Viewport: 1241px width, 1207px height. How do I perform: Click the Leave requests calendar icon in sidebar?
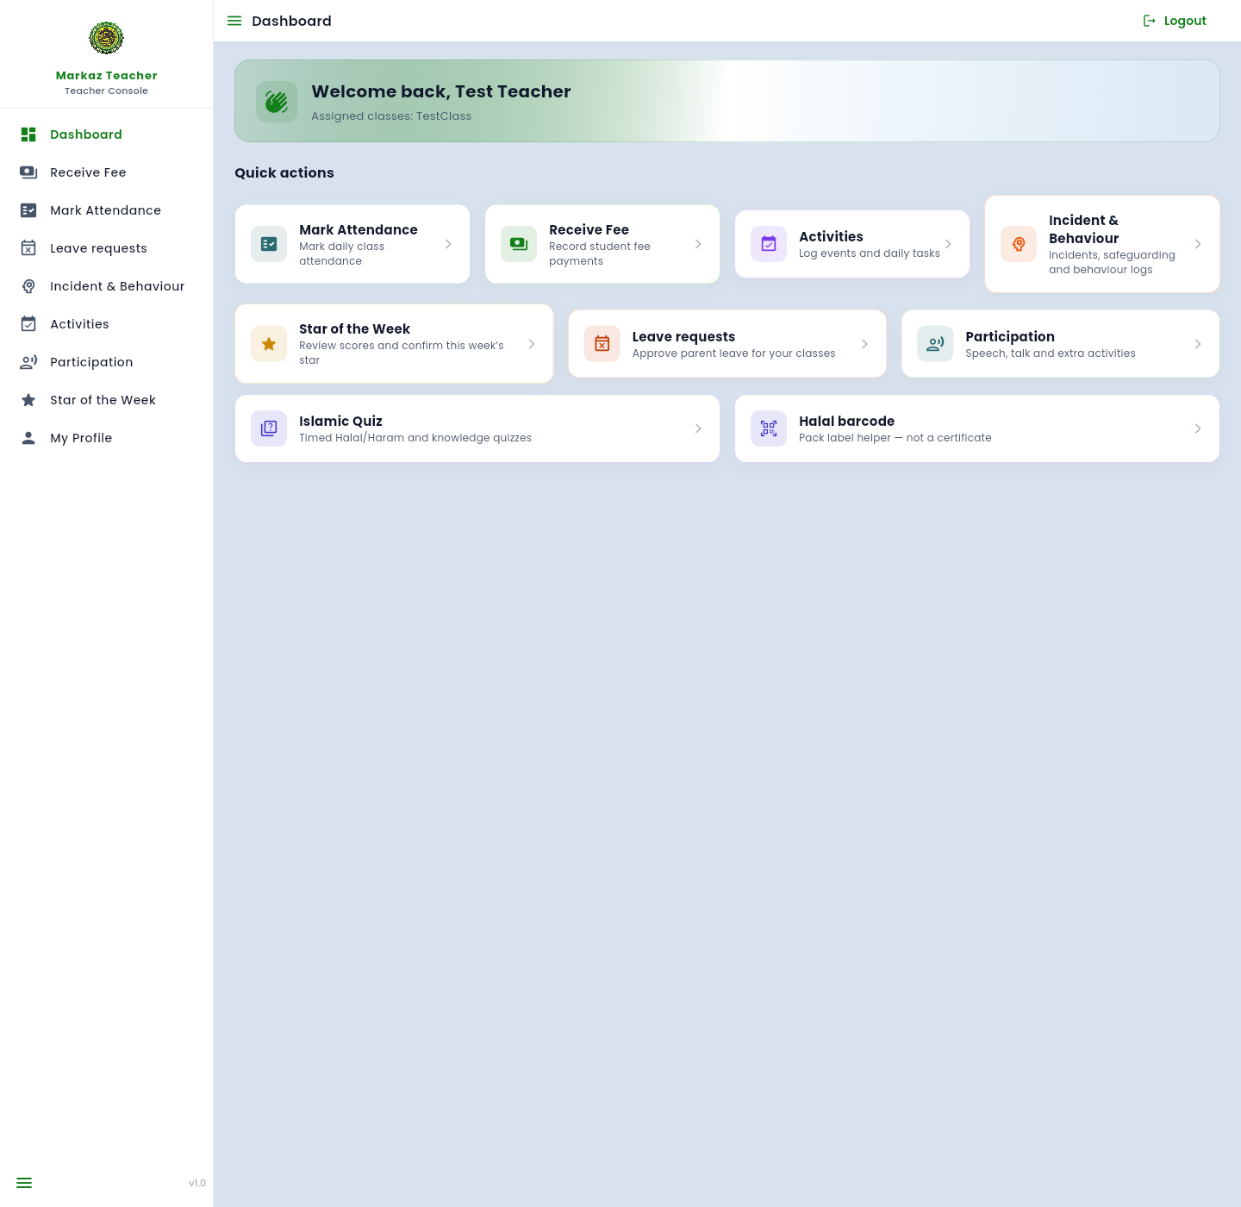[28, 248]
